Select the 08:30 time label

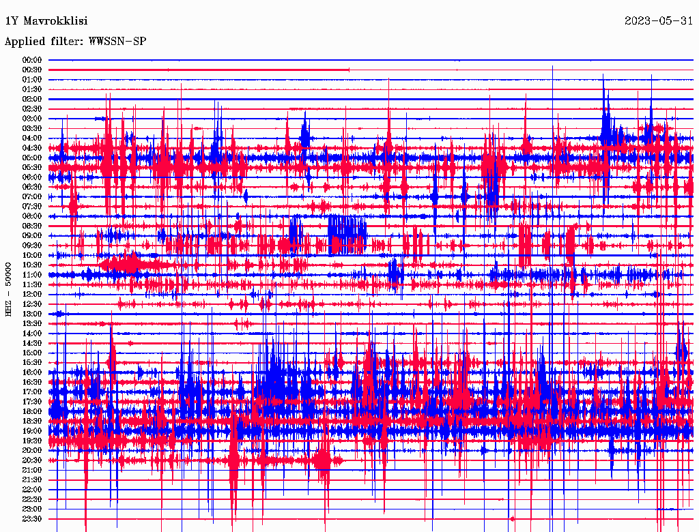[31, 226]
